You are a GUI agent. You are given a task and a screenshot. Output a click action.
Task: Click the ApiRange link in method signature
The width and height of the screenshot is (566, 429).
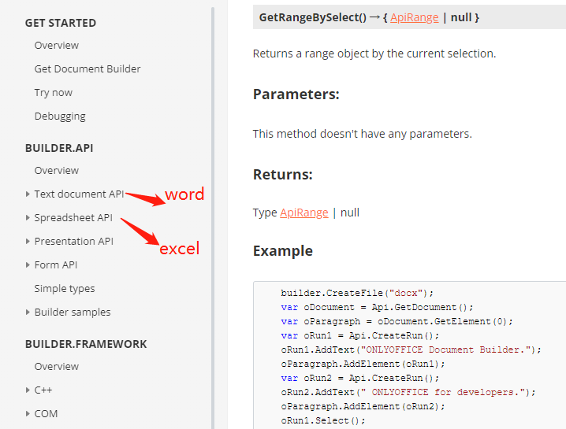point(414,17)
